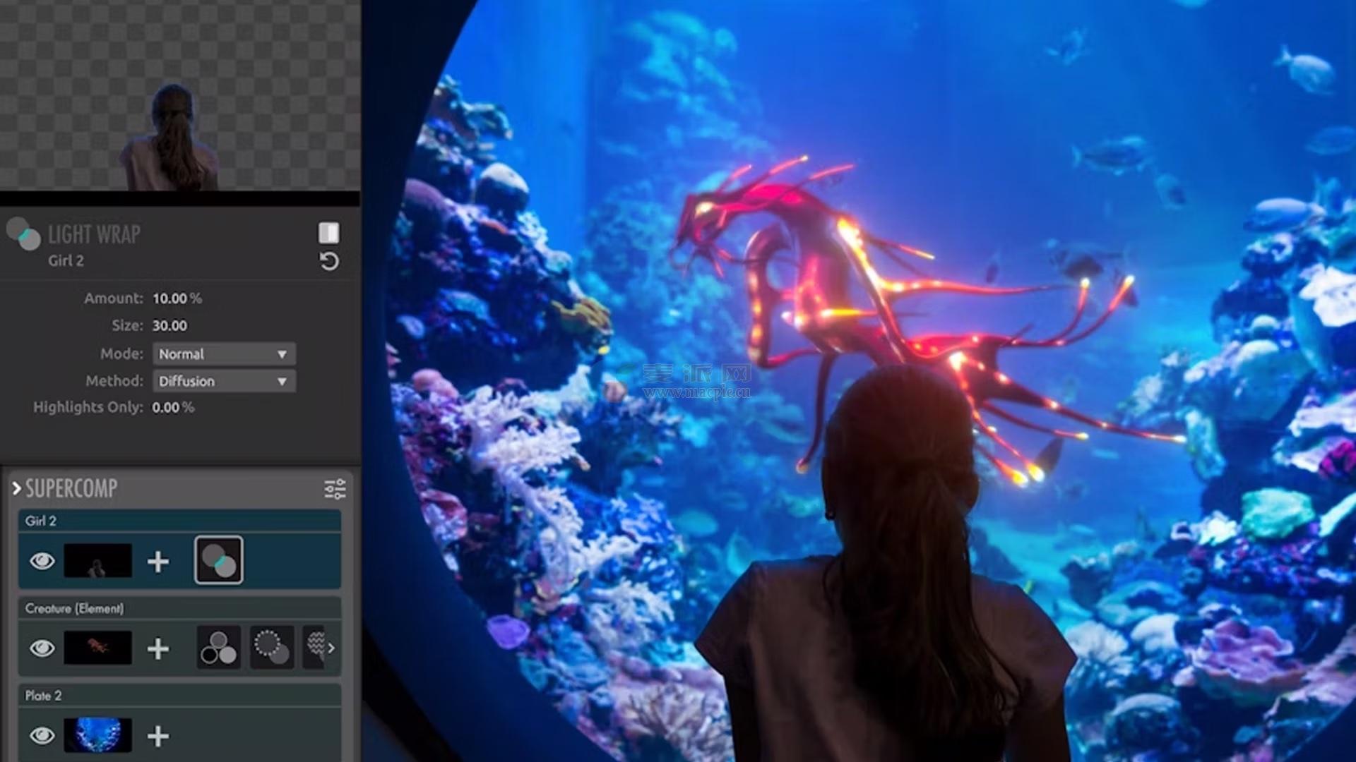Add an effect to Creature layer
The width and height of the screenshot is (1356, 762).
[158, 649]
